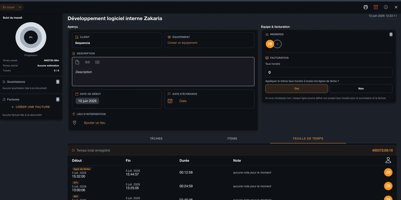Viewport: 401px width, 200px height.
Task: Select the Sequencia client field
Action: [117, 40]
